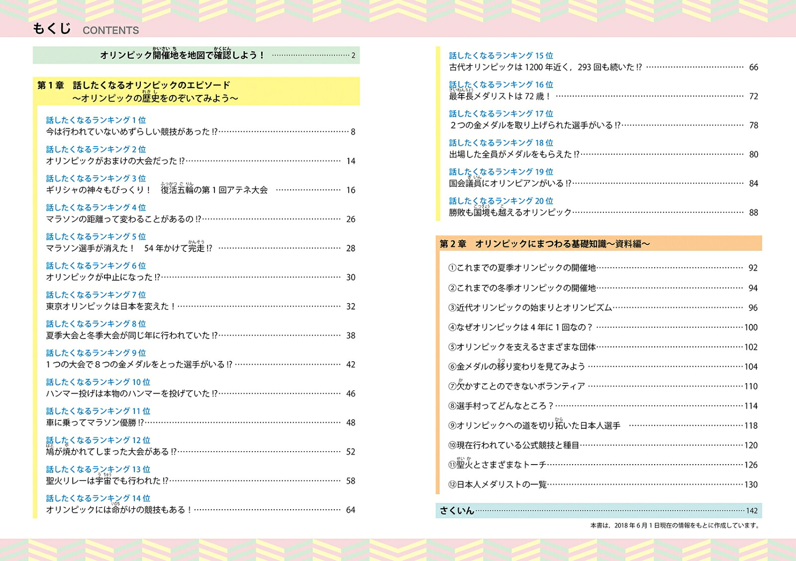Click '⑥金メダルの移り変わりを見てみよう' entry
This screenshot has height=561, width=796.
603,366
